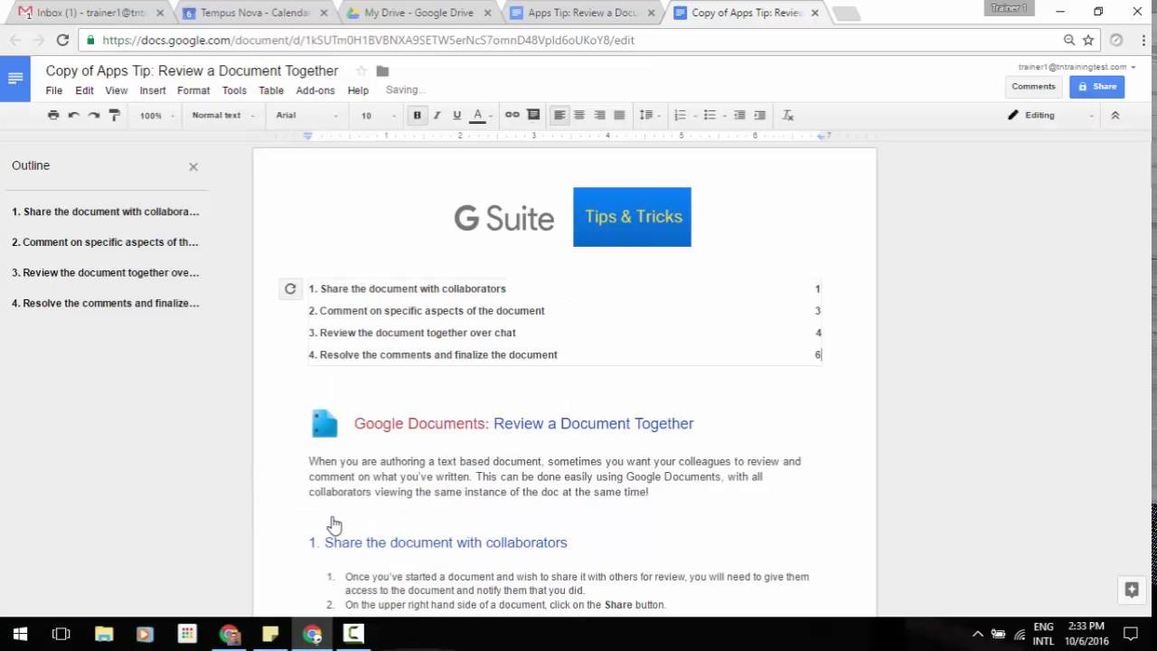Open the Add-ons menu
This screenshot has height=651, width=1157.
pyautogui.click(x=315, y=90)
